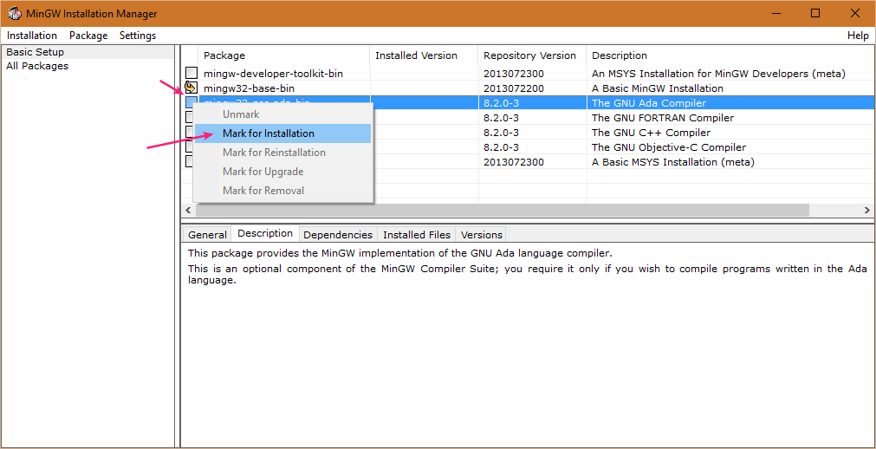
Task: Select Basic Setup in the left pane
Action: click(36, 52)
